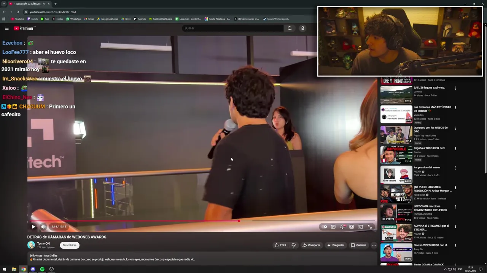
Task: Open options for 'ADIVINA el STREAMER' video
Action: (455, 226)
